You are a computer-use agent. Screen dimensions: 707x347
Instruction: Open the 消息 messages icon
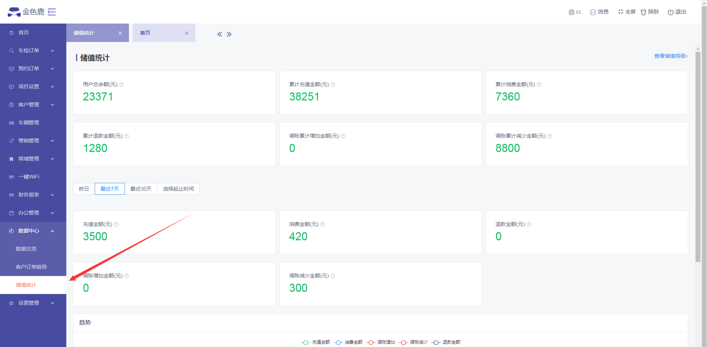(593, 12)
